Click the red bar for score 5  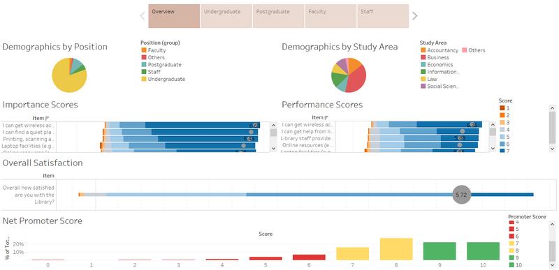266,258
